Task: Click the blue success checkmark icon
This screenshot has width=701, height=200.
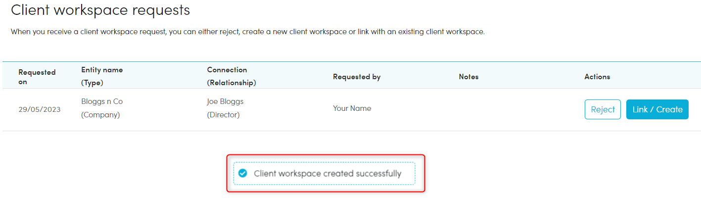Action: pyautogui.click(x=242, y=173)
